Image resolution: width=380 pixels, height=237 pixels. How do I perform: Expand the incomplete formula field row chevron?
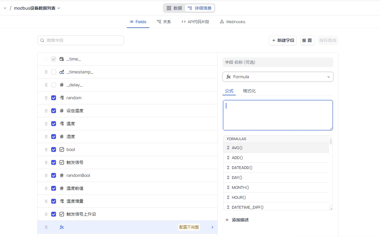212,227
